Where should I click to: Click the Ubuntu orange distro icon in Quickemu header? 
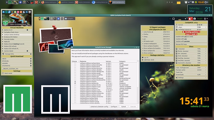21,12
